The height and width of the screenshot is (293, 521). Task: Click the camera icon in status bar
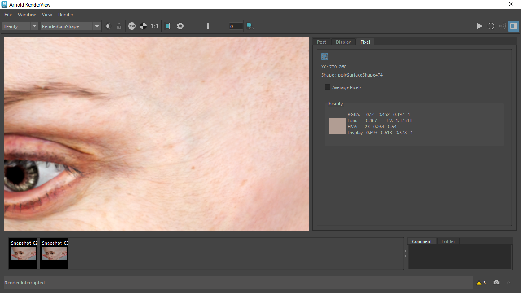coord(497,282)
